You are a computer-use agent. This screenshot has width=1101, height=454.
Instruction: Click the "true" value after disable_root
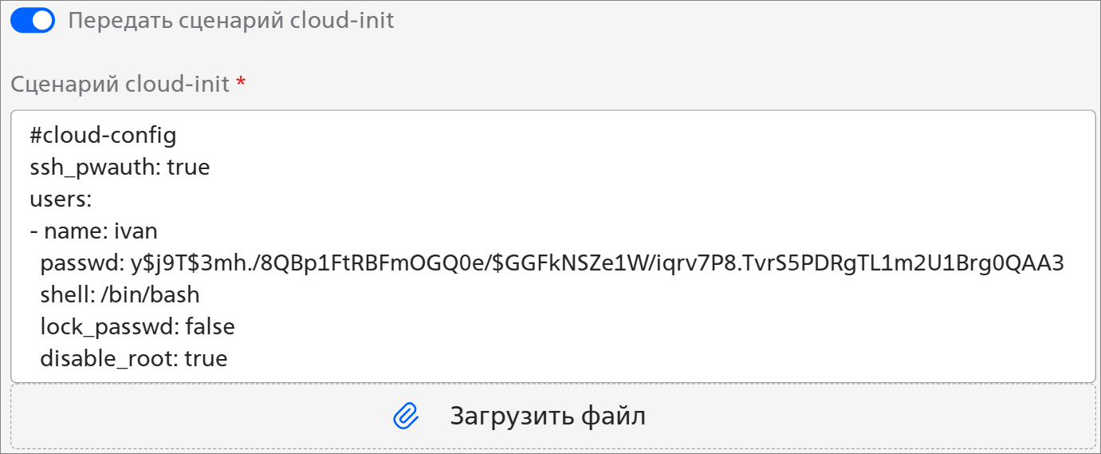206,359
